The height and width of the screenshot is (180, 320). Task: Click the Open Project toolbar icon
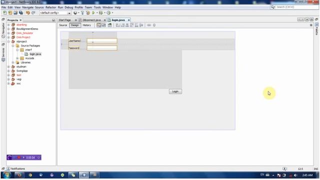coord(15,12)
